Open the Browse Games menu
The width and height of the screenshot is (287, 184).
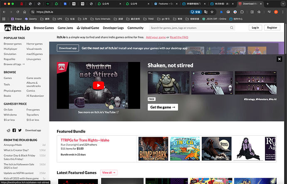tap(44, 28)
